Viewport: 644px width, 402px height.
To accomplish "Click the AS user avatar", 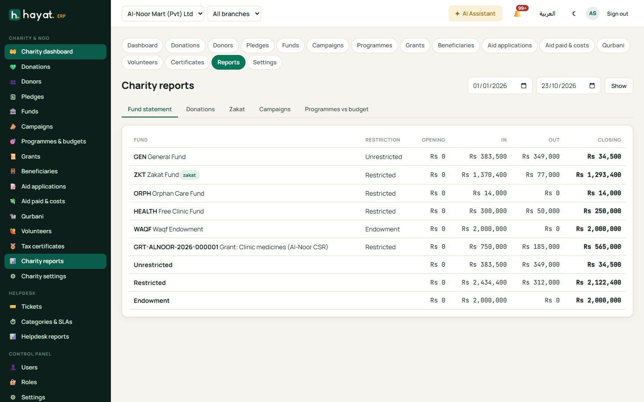I will tap(593, 13).
